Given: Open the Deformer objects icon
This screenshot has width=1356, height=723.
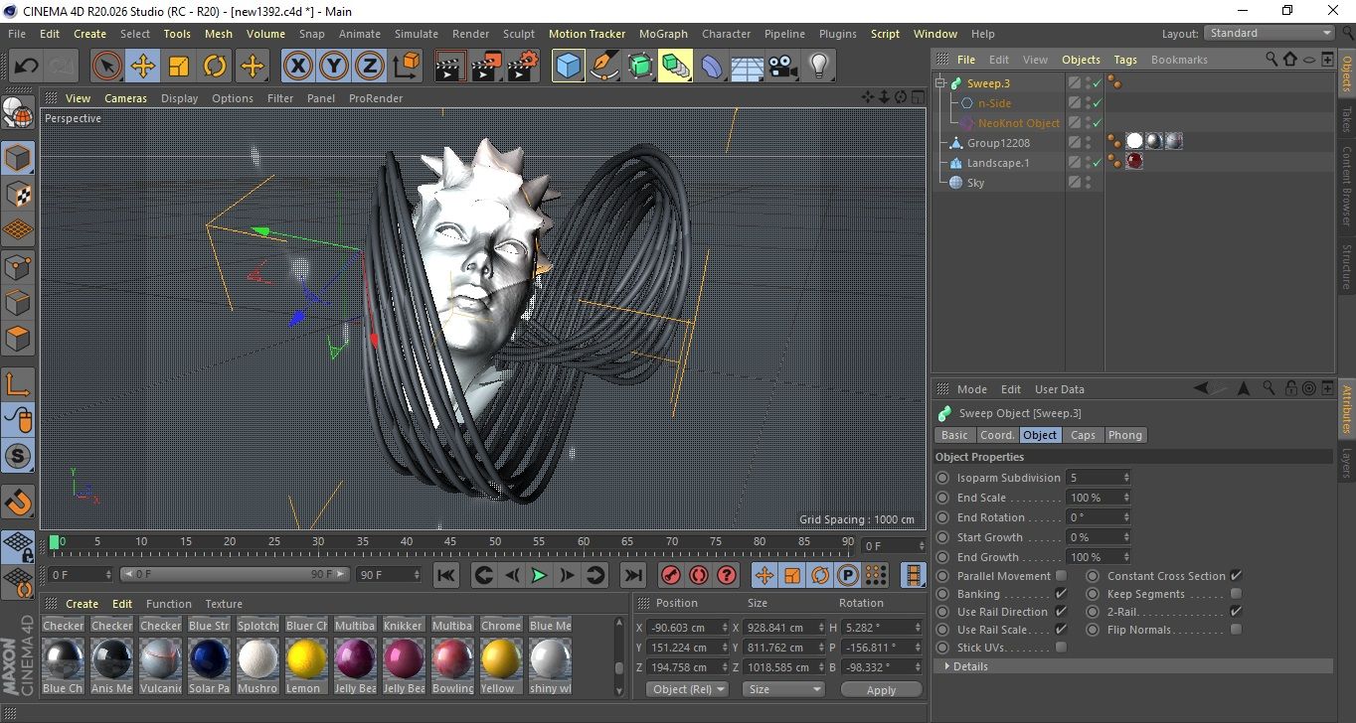Looking at the screenshot, I should pyautogui.click(x=712, y=67).
